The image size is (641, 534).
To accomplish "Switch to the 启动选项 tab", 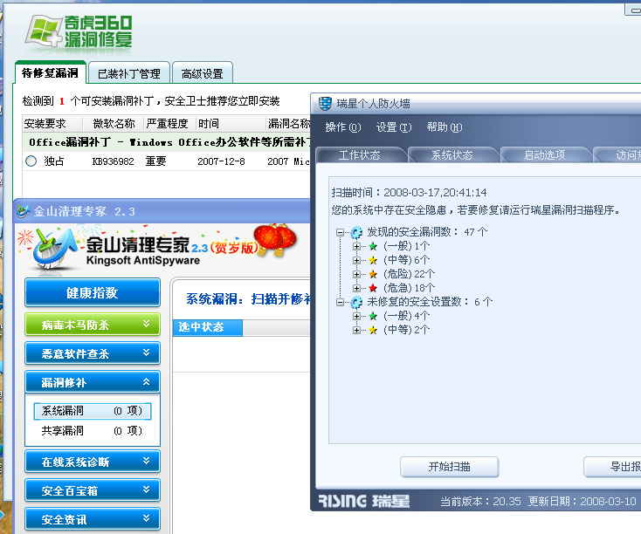I will (545, 154).
